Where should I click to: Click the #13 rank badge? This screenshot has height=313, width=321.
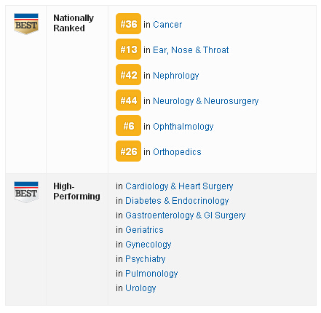pos(128,49)
